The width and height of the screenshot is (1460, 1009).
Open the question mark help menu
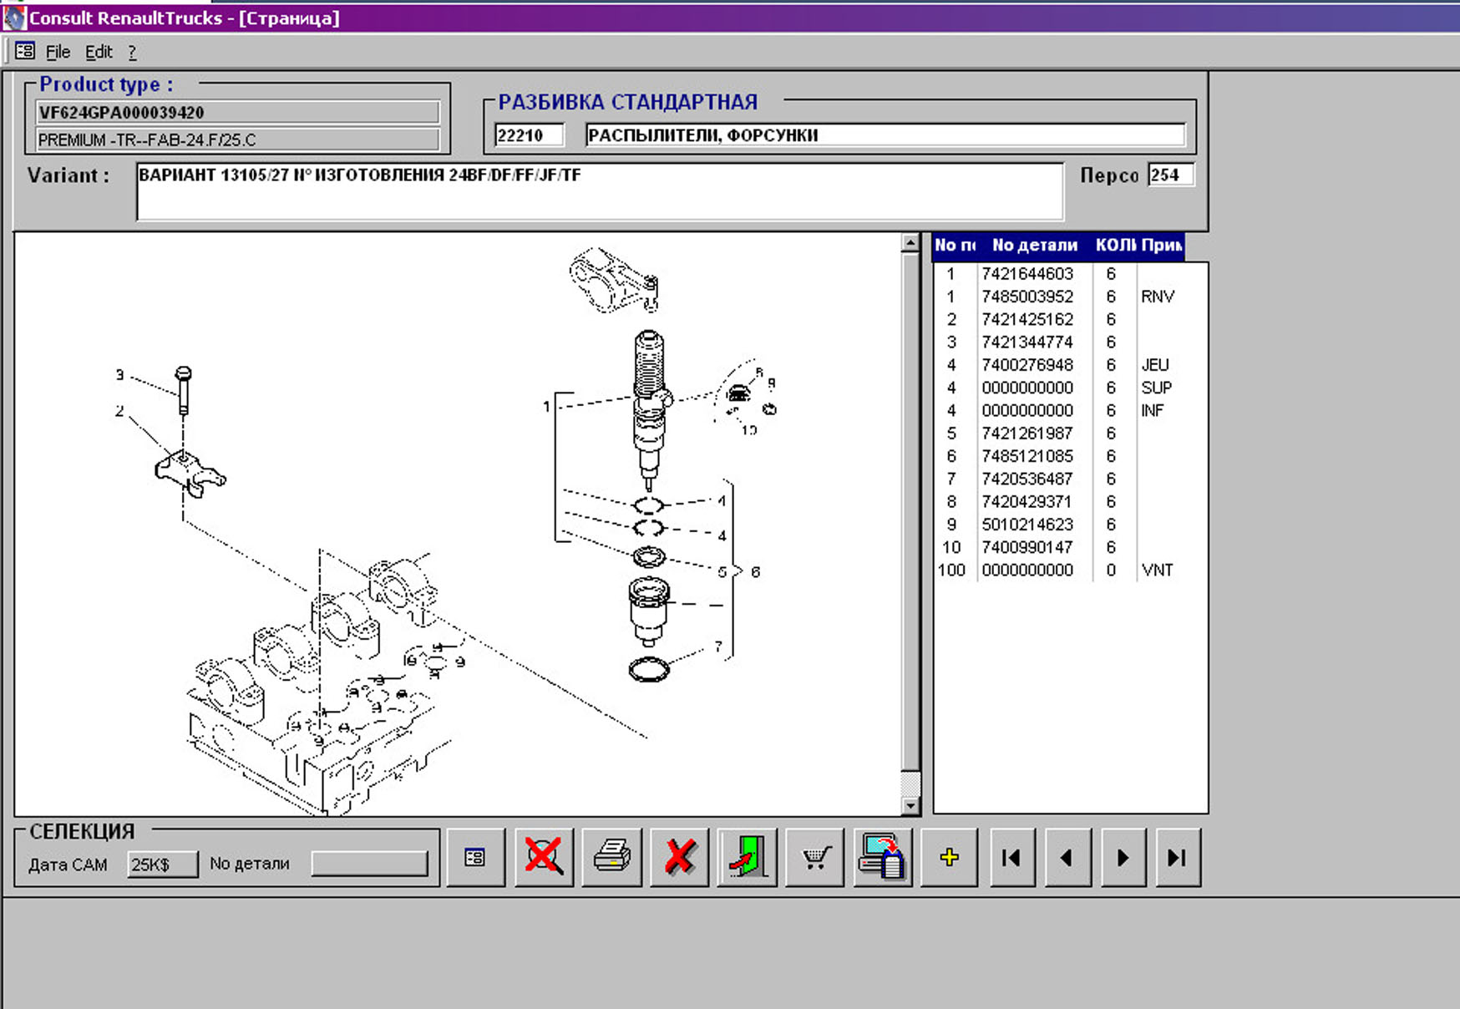[x=132, y=52]
